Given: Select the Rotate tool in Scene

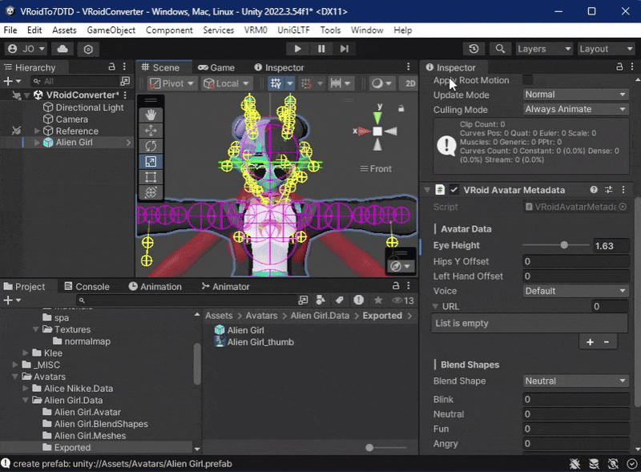Looking at the screenshot, I should coord(151,146).
